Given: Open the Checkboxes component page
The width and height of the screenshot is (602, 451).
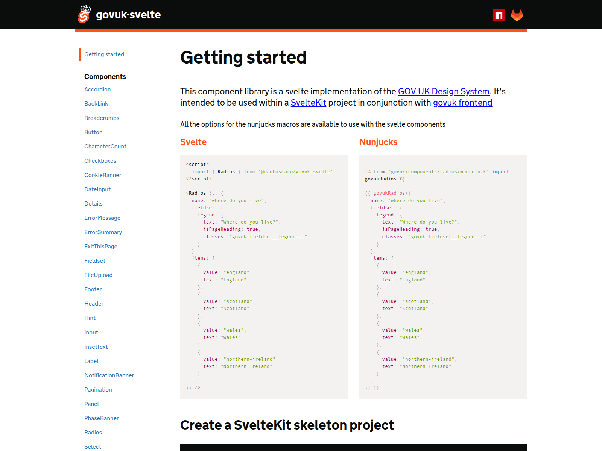Looking at the screenshot, I should [100, 161].
